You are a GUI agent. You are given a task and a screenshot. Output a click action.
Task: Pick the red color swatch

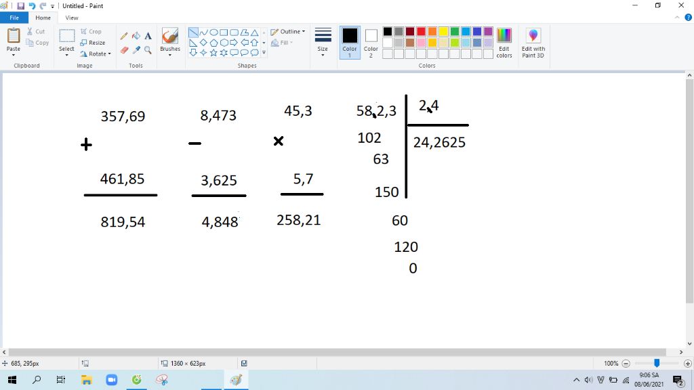pos(421,31)
